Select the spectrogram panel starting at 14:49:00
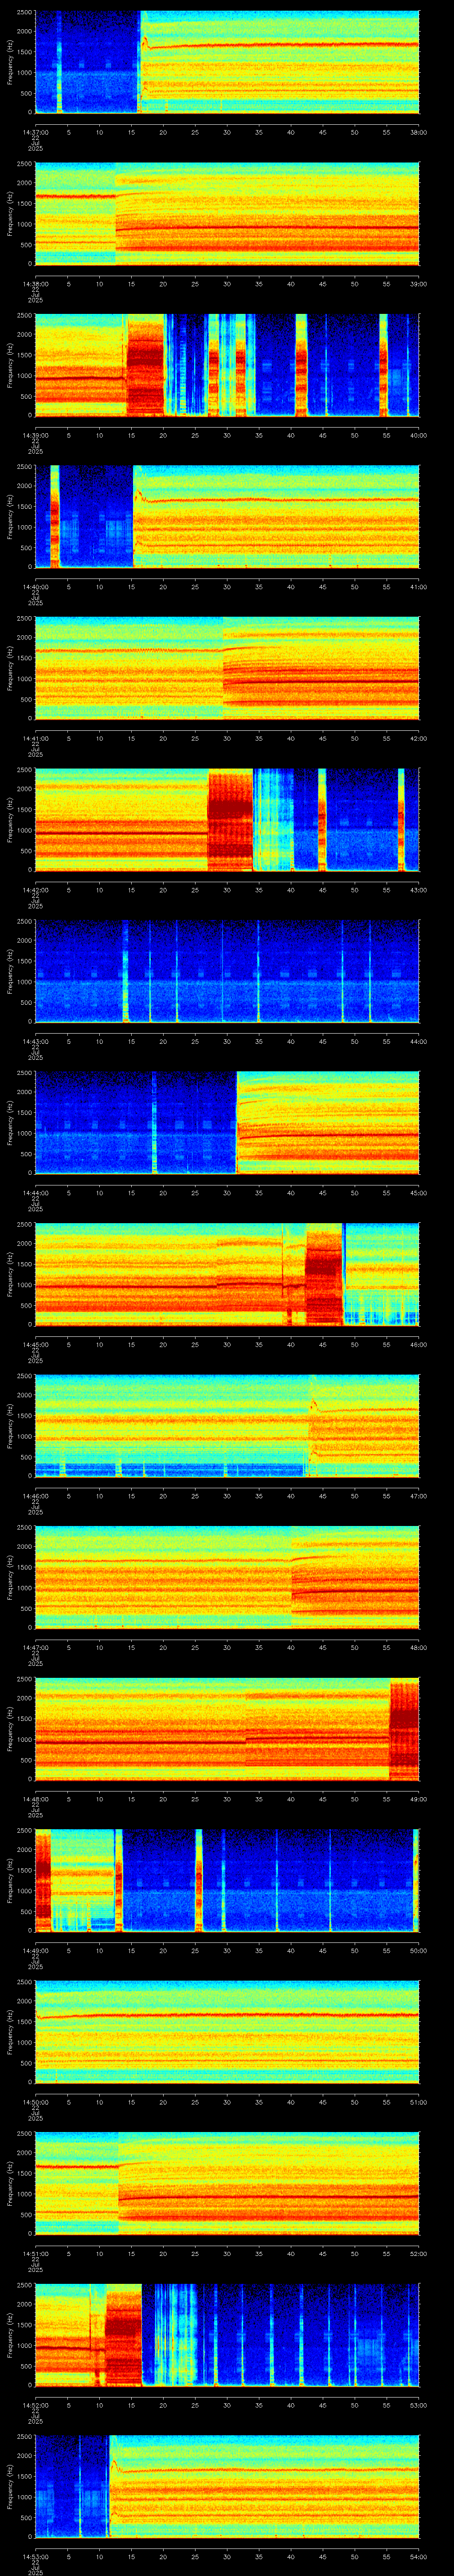The height and width of the screenshot is (2576, 454). click(227, 1880)
